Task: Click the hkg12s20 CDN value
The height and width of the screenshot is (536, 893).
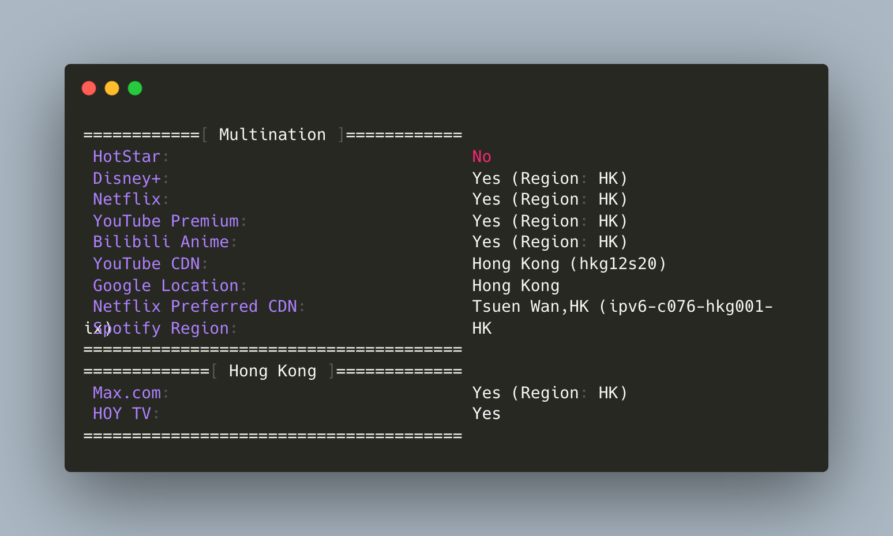Action: 618,264
